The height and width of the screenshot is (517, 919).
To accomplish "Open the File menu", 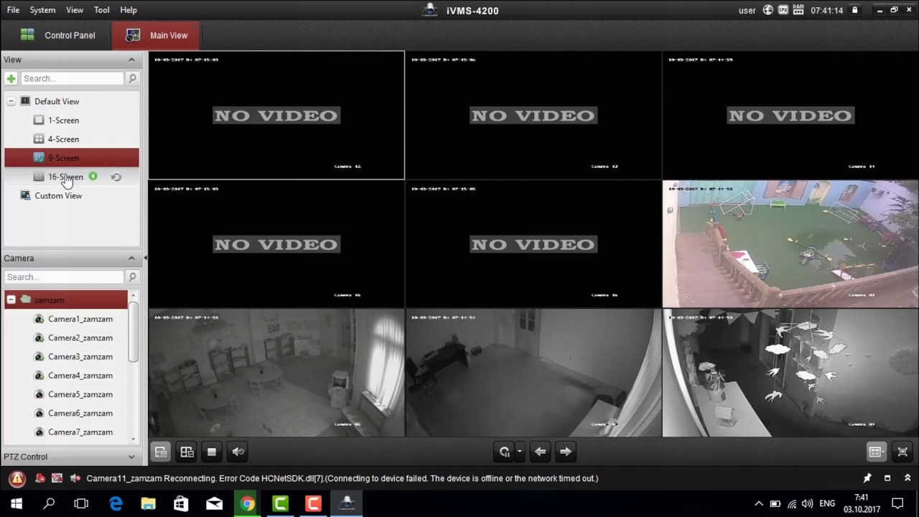I will 13,10.
